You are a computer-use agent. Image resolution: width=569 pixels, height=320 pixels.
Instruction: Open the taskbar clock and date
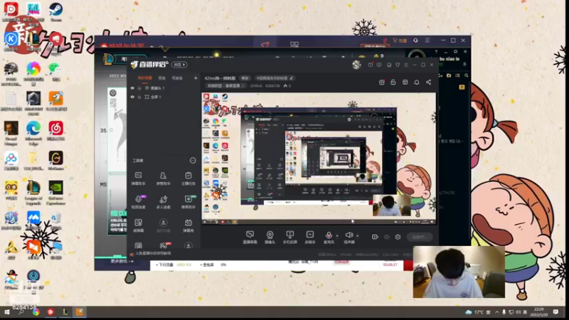[539, 312]
